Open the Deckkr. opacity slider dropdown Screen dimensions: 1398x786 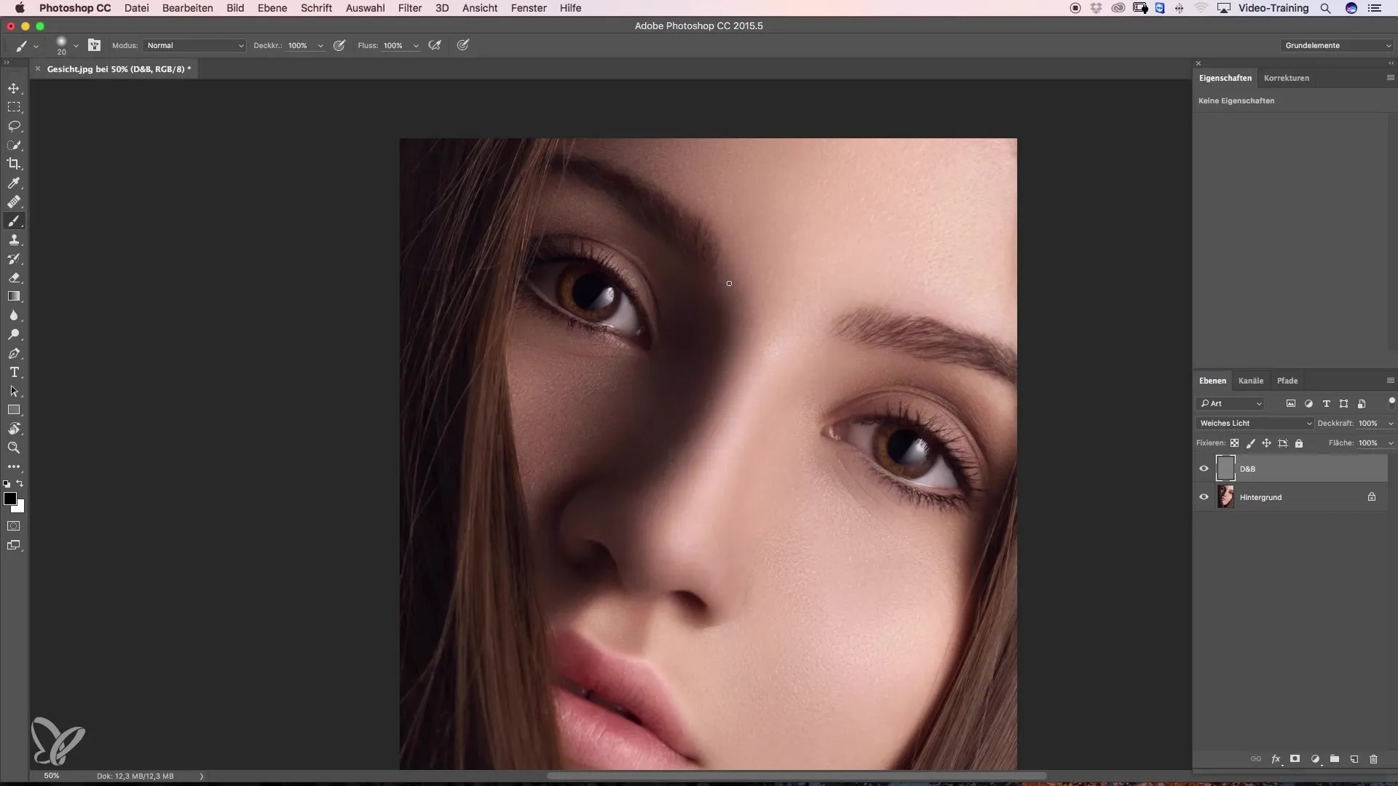[x=320, y=46]
